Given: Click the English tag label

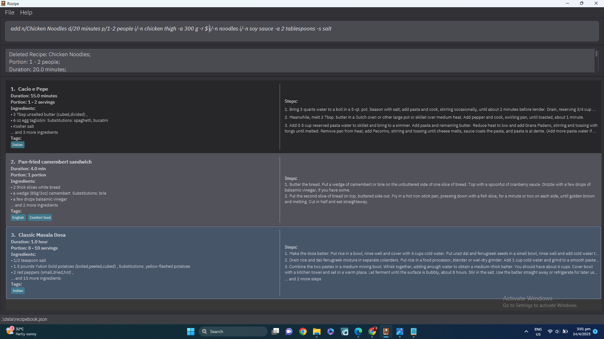Looking at the screenshot, I should (x=18, y=218).
